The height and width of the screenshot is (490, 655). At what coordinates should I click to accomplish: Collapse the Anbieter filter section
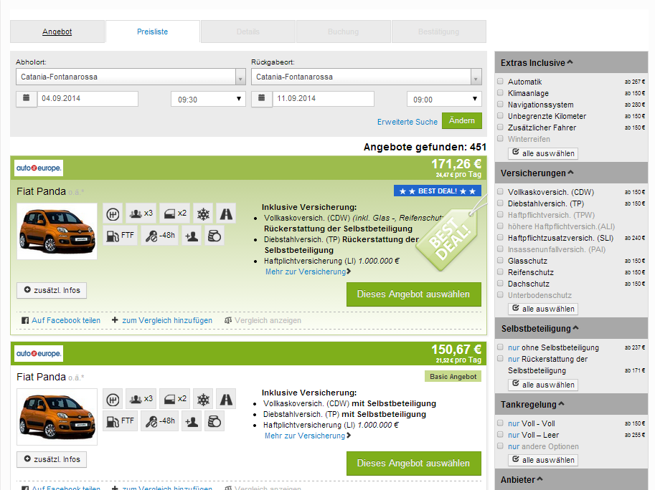coord(522,480)
